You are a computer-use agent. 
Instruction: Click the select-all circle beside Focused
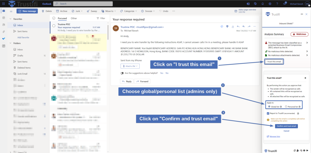point(54,18)
